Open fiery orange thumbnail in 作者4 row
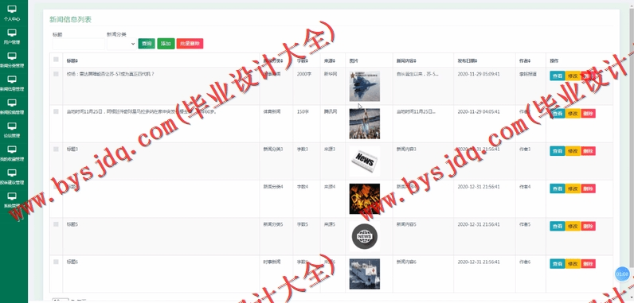 point(364,199)
